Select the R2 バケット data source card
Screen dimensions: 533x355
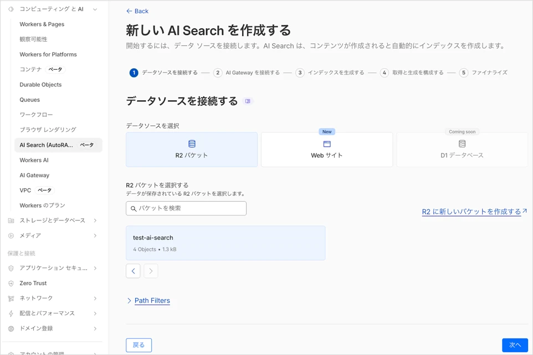pos(192,150)
